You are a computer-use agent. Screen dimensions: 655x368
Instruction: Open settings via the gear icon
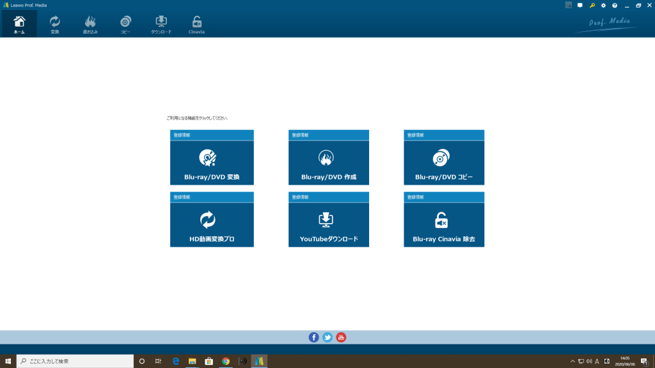pyautogui.click(x=603, y=5)
